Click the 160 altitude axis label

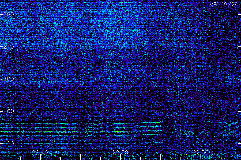(9, 111)
